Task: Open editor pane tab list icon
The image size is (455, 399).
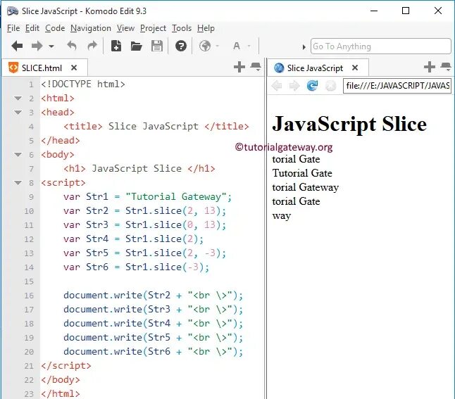Action: [x=256, y=67]
